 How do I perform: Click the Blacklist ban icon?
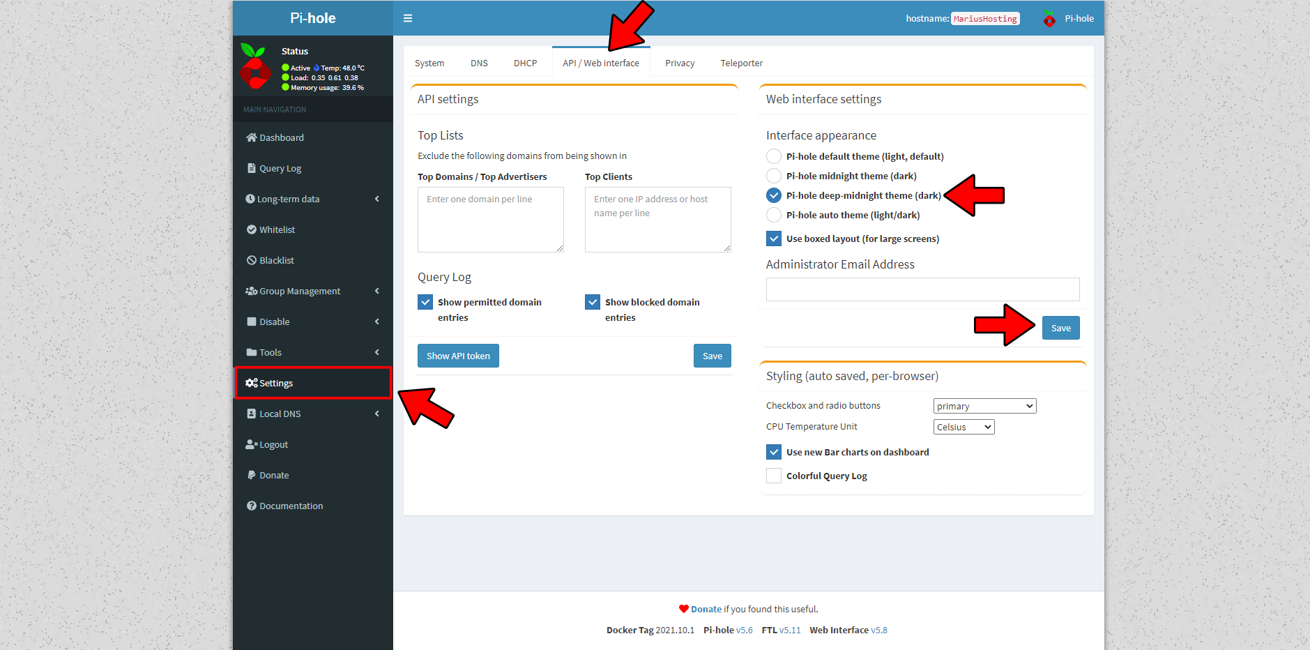(x=252, y=260)
